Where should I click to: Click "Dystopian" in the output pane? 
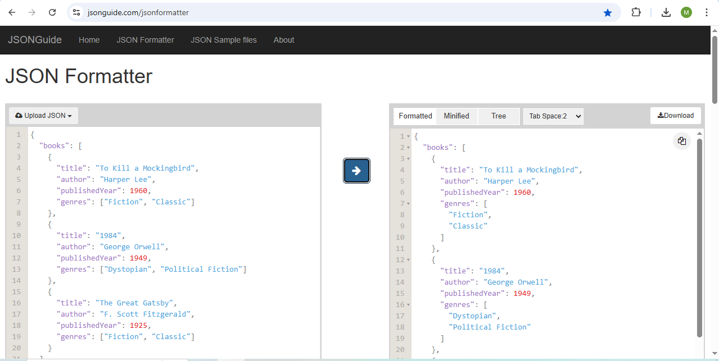(472, 316)
